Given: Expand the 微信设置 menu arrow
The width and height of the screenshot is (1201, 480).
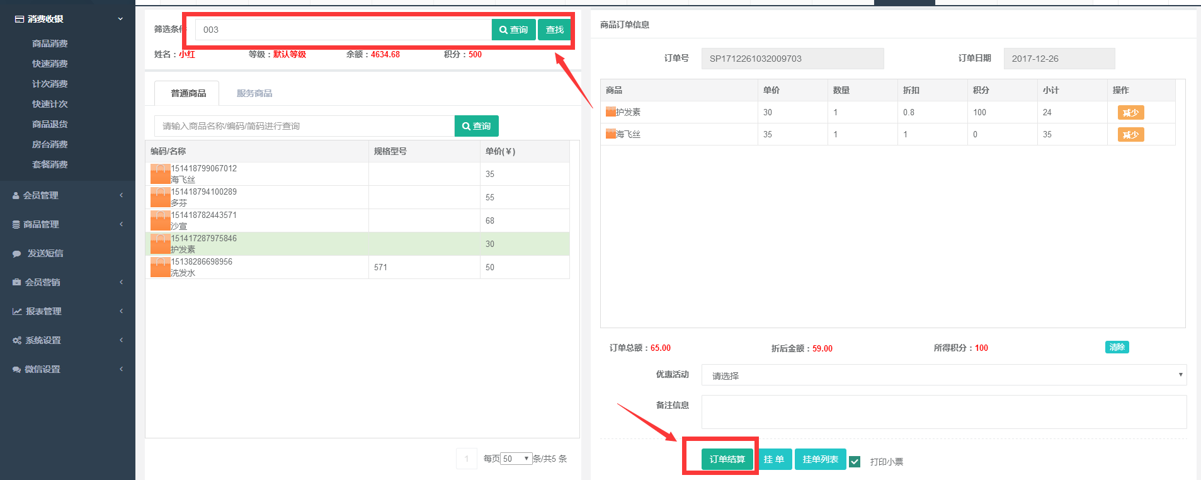Looking at the screenshot, I should 121,369.
